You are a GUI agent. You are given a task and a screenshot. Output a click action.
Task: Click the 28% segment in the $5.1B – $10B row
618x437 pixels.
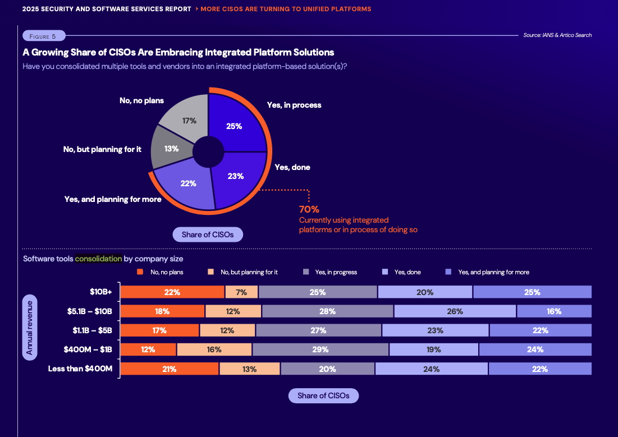click(327, 311)
